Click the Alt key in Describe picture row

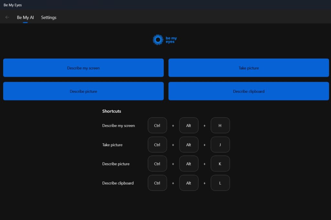coord(189,164)
